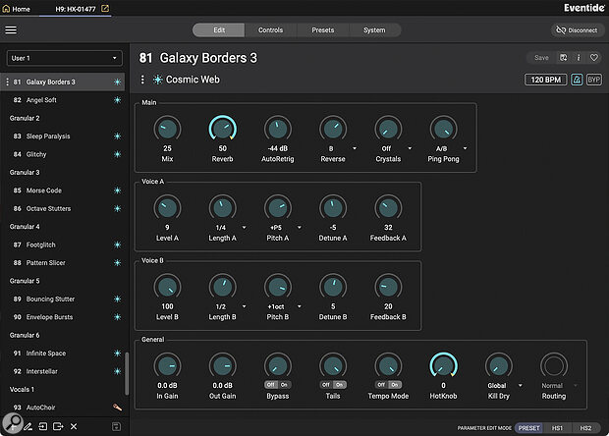Click the drag handle dots on Galaxy Borders 3

click(7, 82)
